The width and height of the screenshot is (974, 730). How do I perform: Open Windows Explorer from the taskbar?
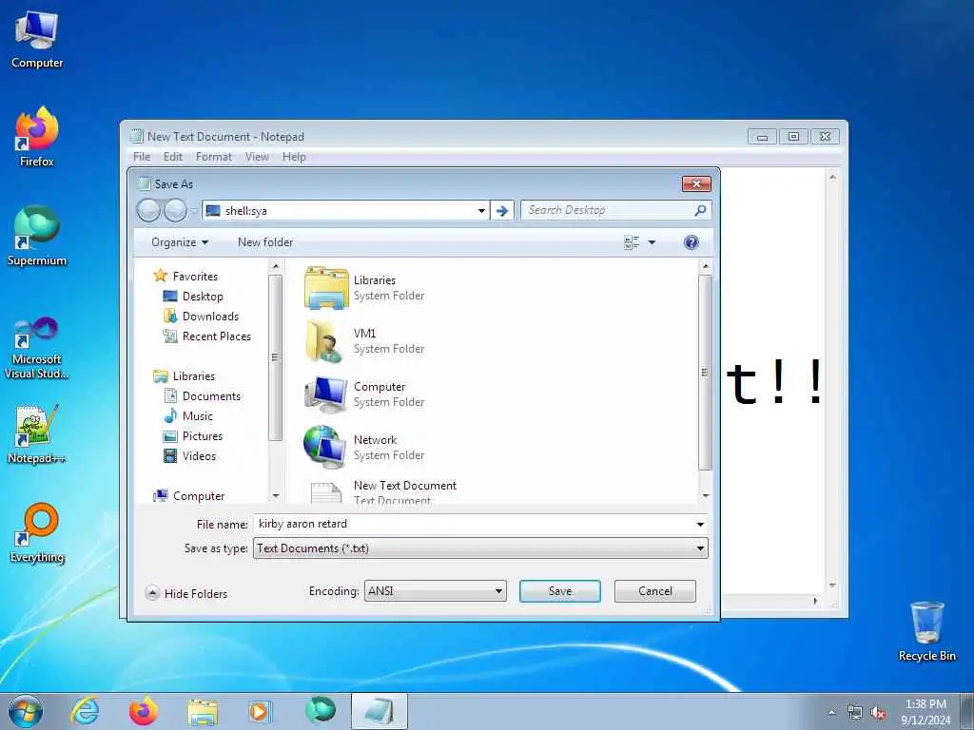pyautogui.click(x=203, y=712)
